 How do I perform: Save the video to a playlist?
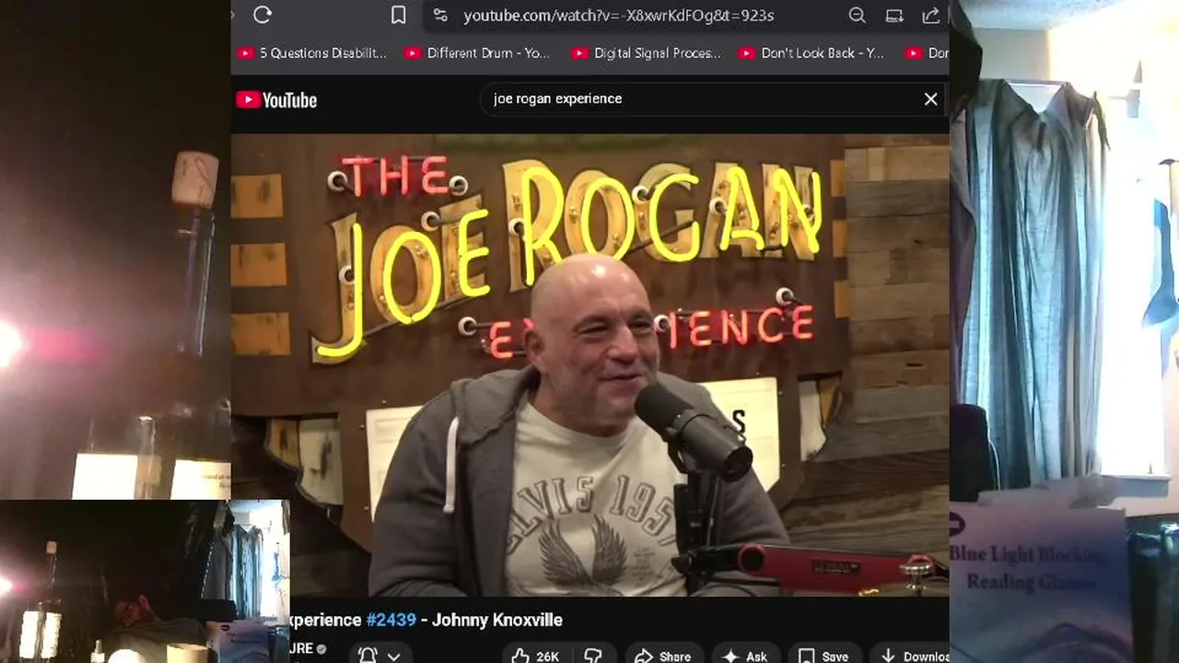pyautogui.click(x=823, y=656)
